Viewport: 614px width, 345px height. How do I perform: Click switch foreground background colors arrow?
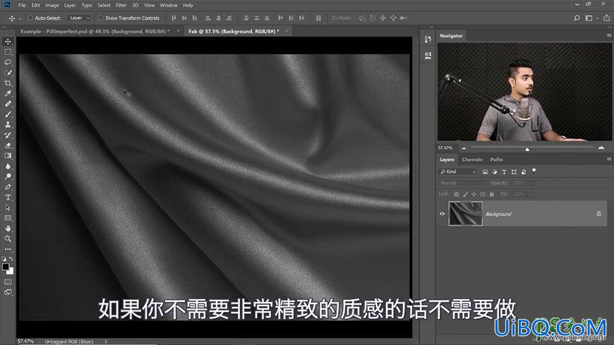pyautogui.click(x=11, y=259)
